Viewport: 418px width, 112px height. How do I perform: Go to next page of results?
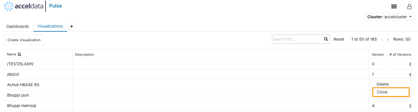click(388, 39)
